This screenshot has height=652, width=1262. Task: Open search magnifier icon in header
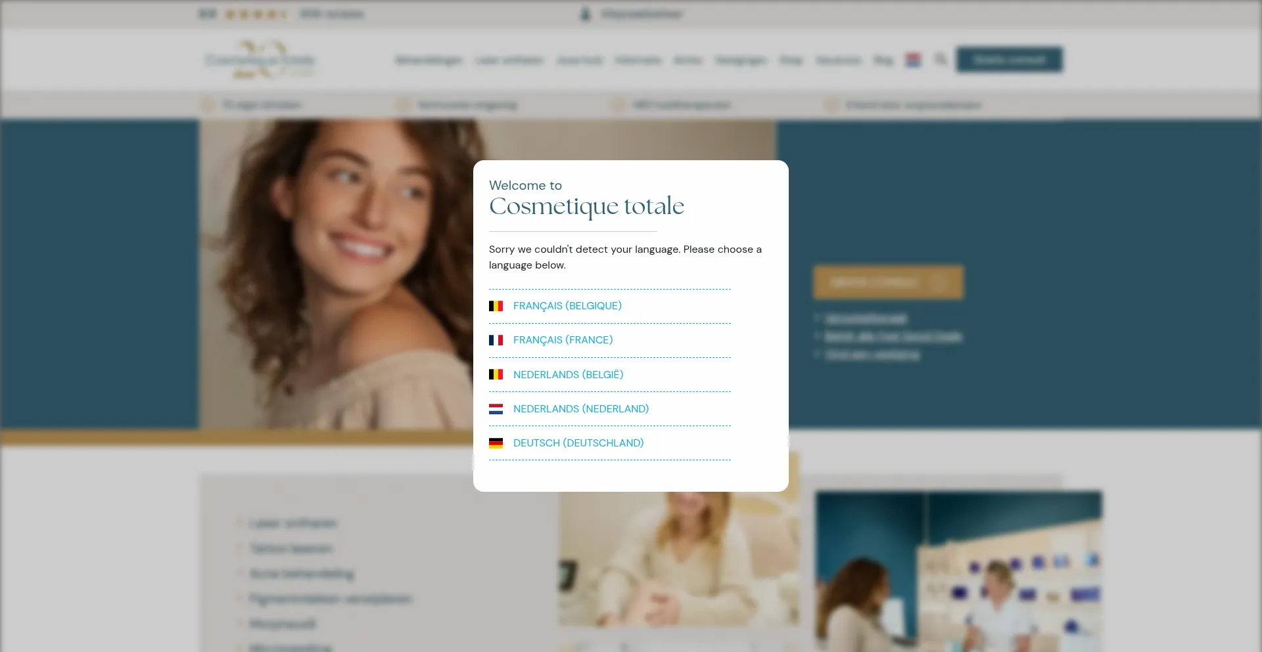[x=941, y=60]
